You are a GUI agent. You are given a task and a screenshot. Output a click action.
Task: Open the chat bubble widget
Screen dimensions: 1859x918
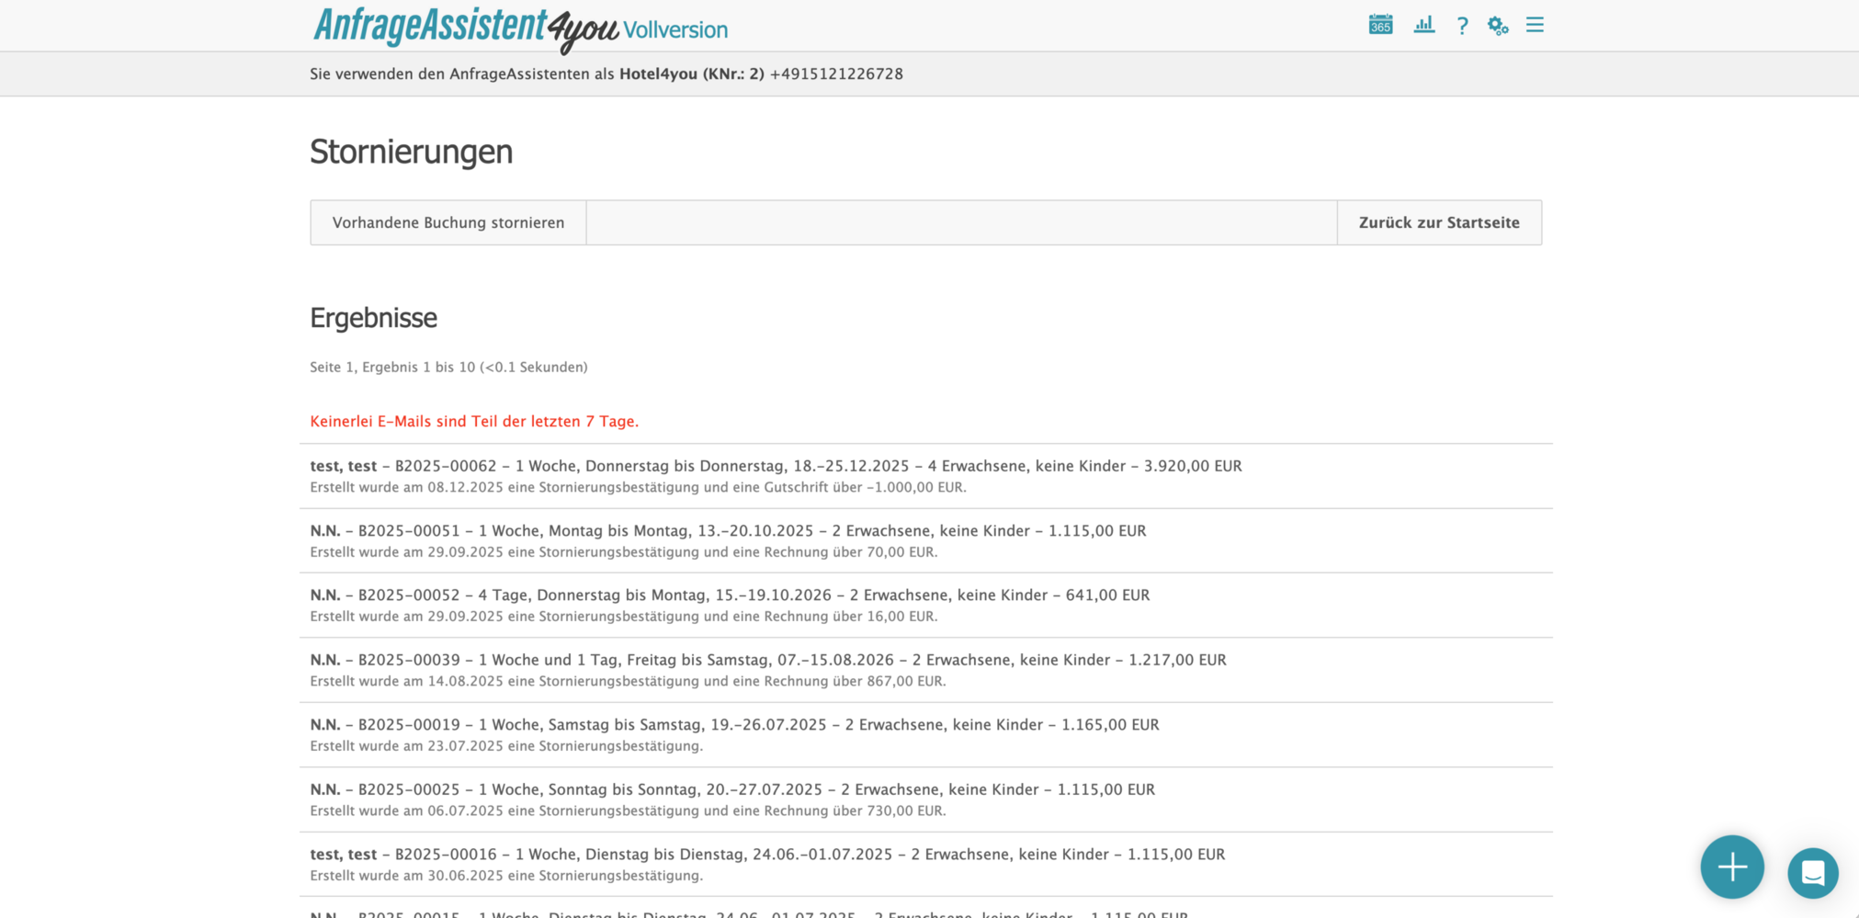click(x=1812, y=872)
